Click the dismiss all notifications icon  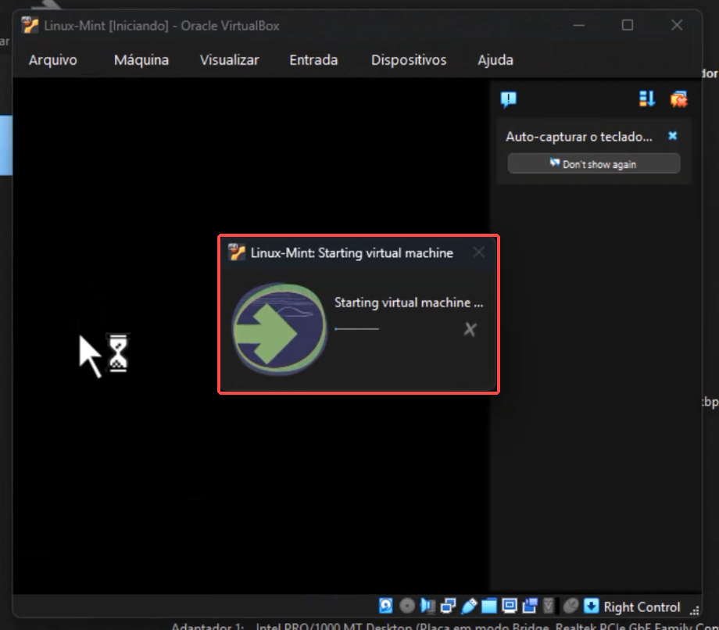point(678,99)
